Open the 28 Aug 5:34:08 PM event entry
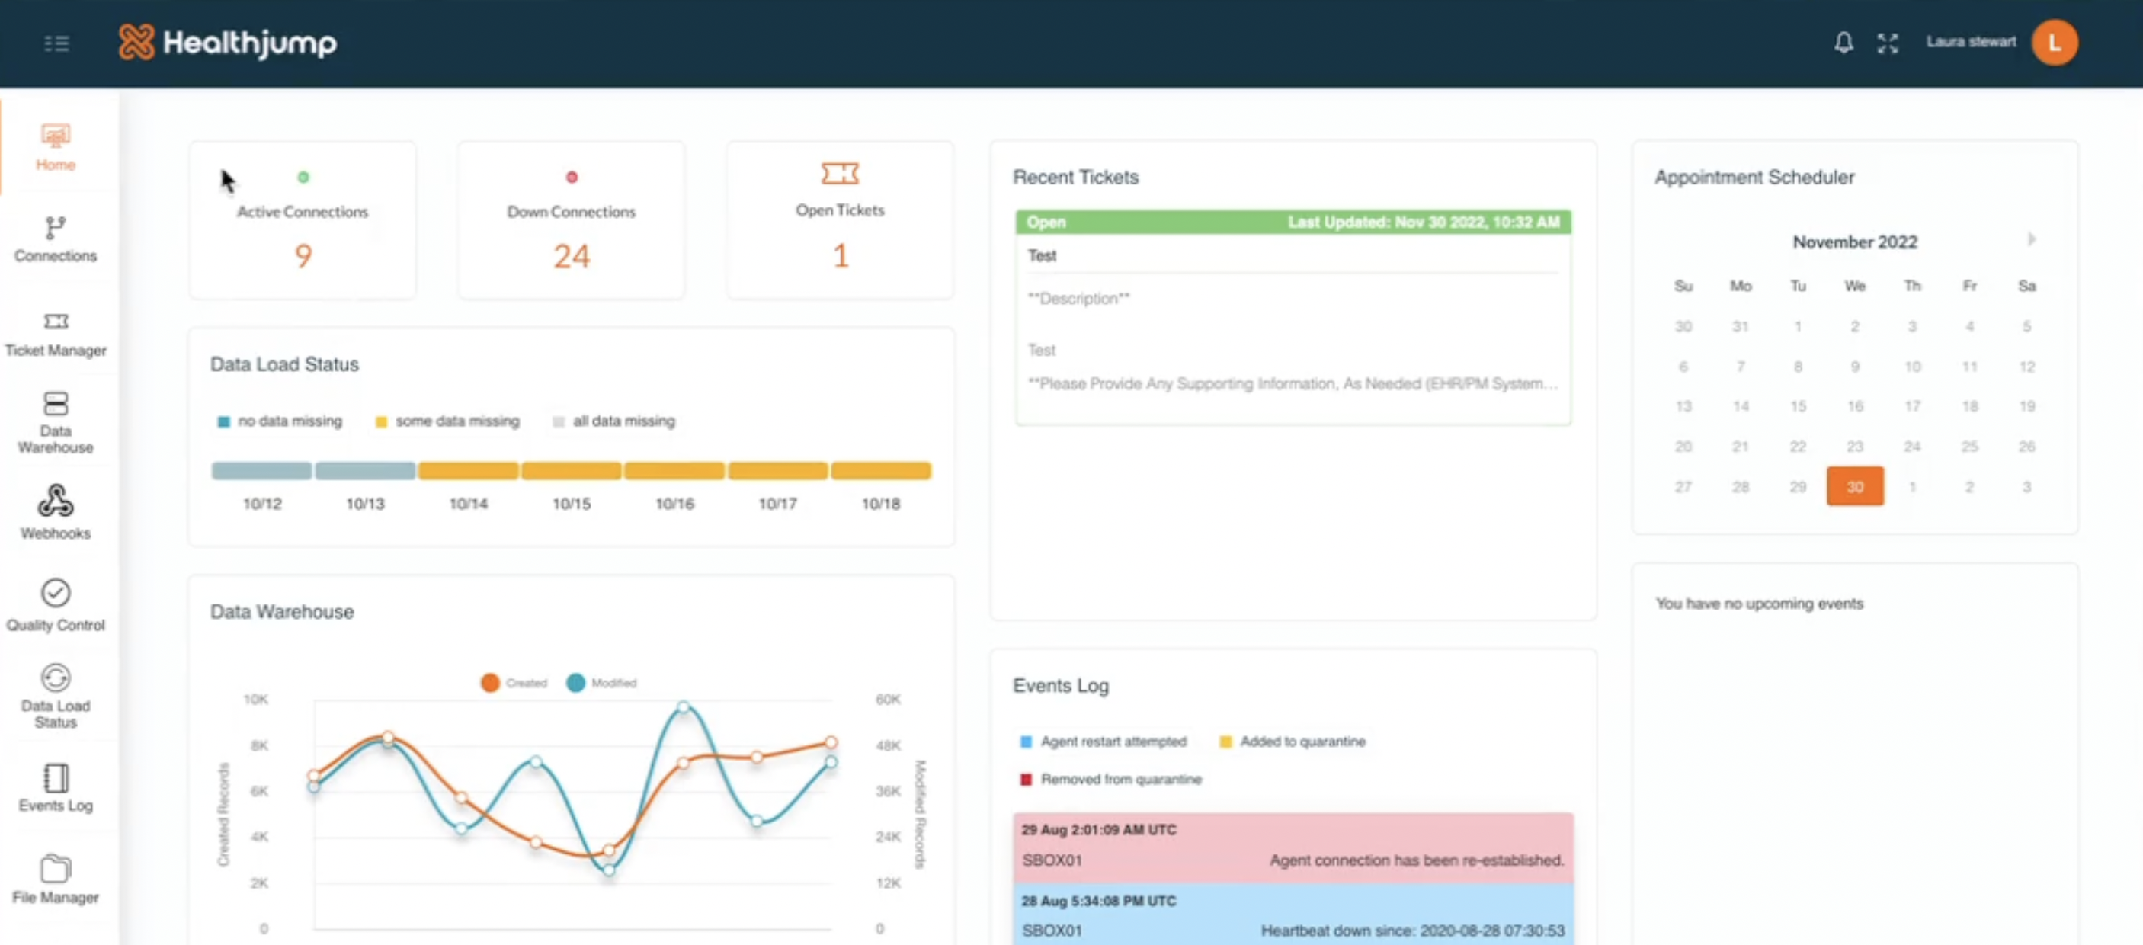2143x945 pixels. (x=1293, y=915)
